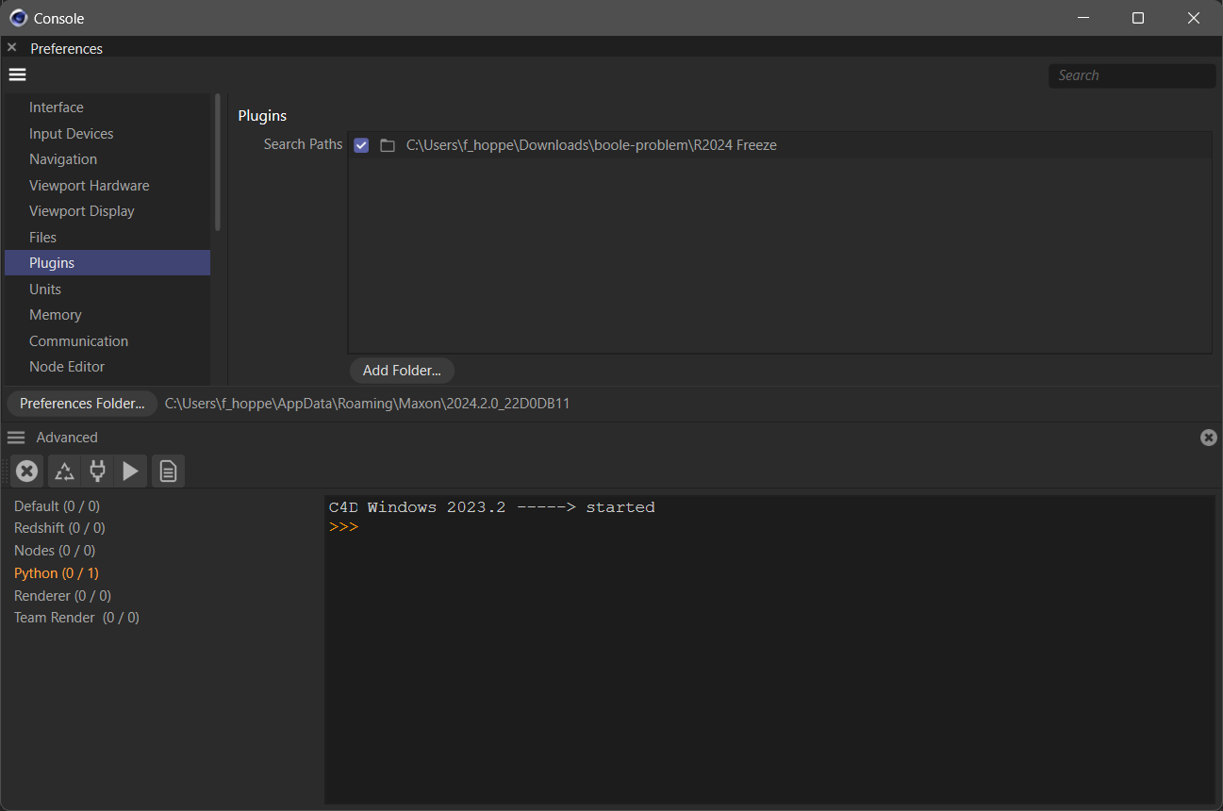
Task: Click the Add Folder button
Action: 402,371
